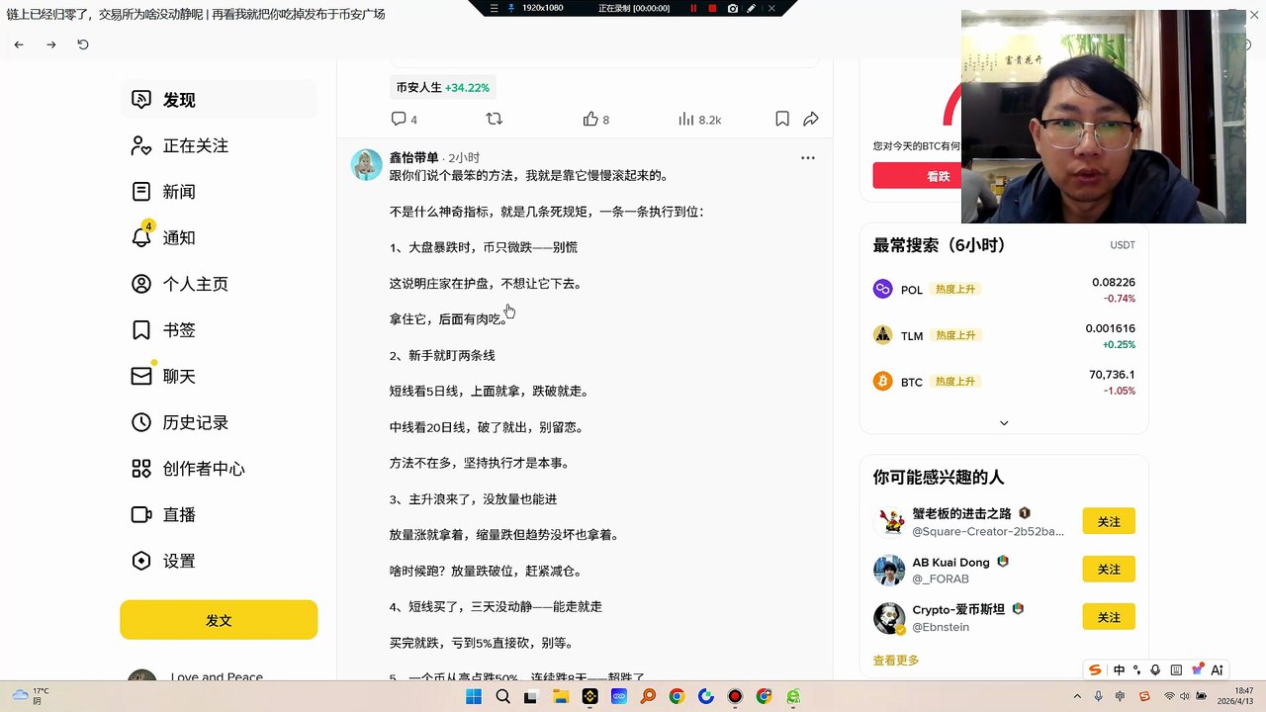Click the red 看跌 button
Viewport: 1266px width, 712px height.
click(x=917, y=176)
